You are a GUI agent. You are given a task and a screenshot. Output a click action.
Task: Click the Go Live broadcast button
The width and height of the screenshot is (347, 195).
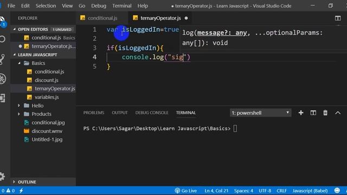[185, 191]
